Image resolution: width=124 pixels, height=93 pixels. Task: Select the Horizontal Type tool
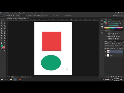pyautogui.click(x=4, y=38)
